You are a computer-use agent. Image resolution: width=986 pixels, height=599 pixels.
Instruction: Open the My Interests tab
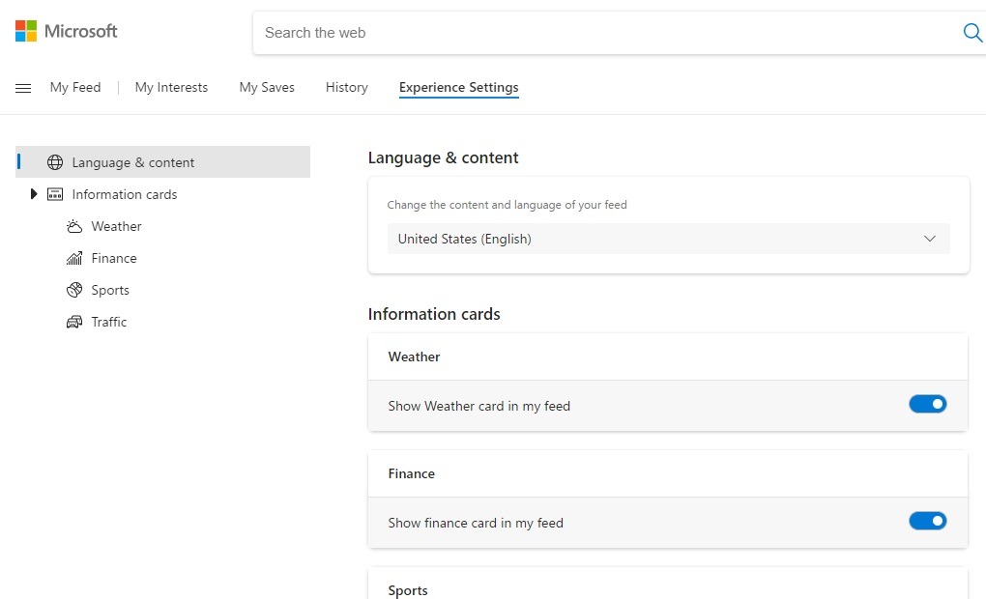[x=171, y=87]
